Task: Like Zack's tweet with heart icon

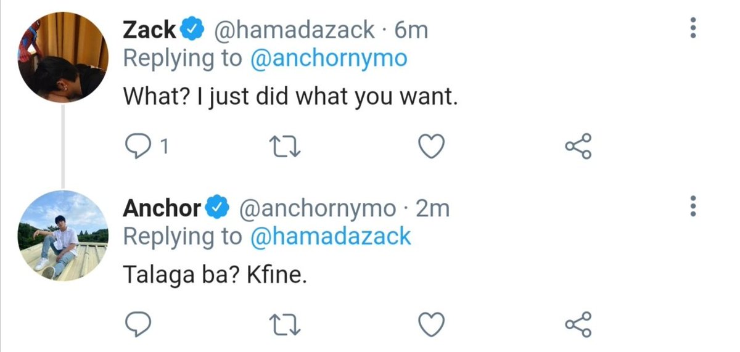Action: point(432,146)
